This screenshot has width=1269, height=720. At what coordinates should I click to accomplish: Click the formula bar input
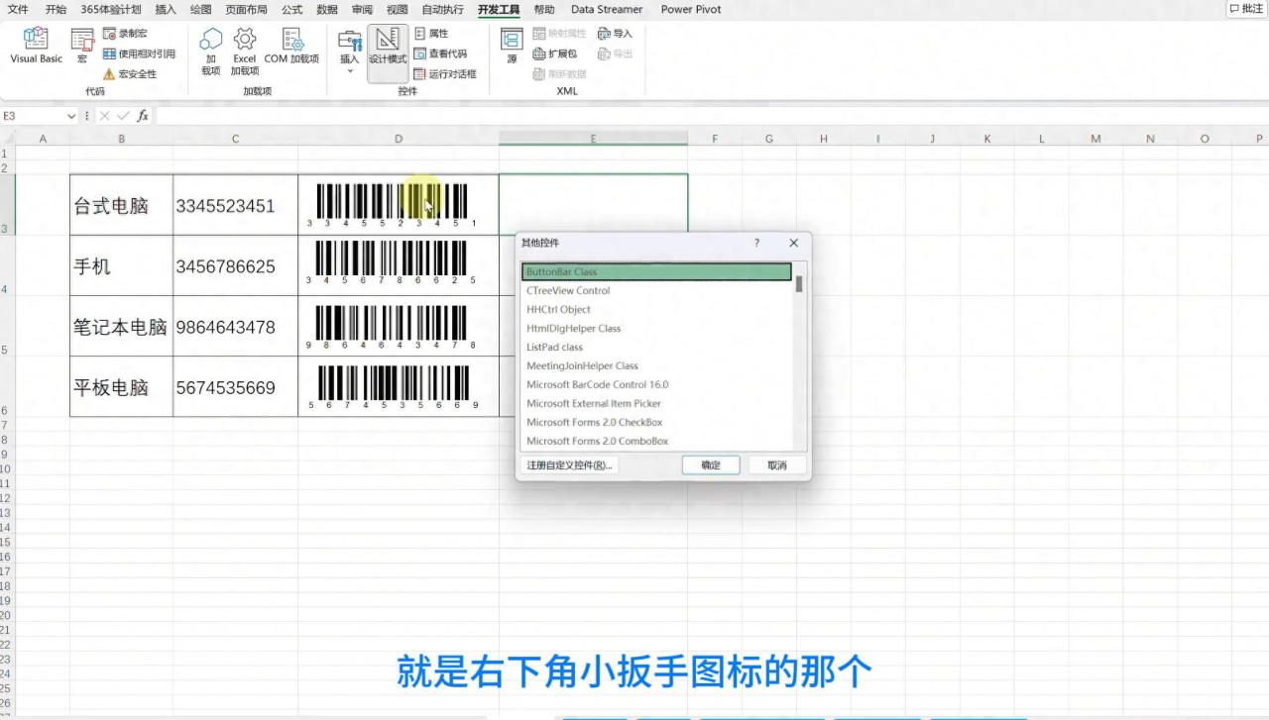point(710,116)
